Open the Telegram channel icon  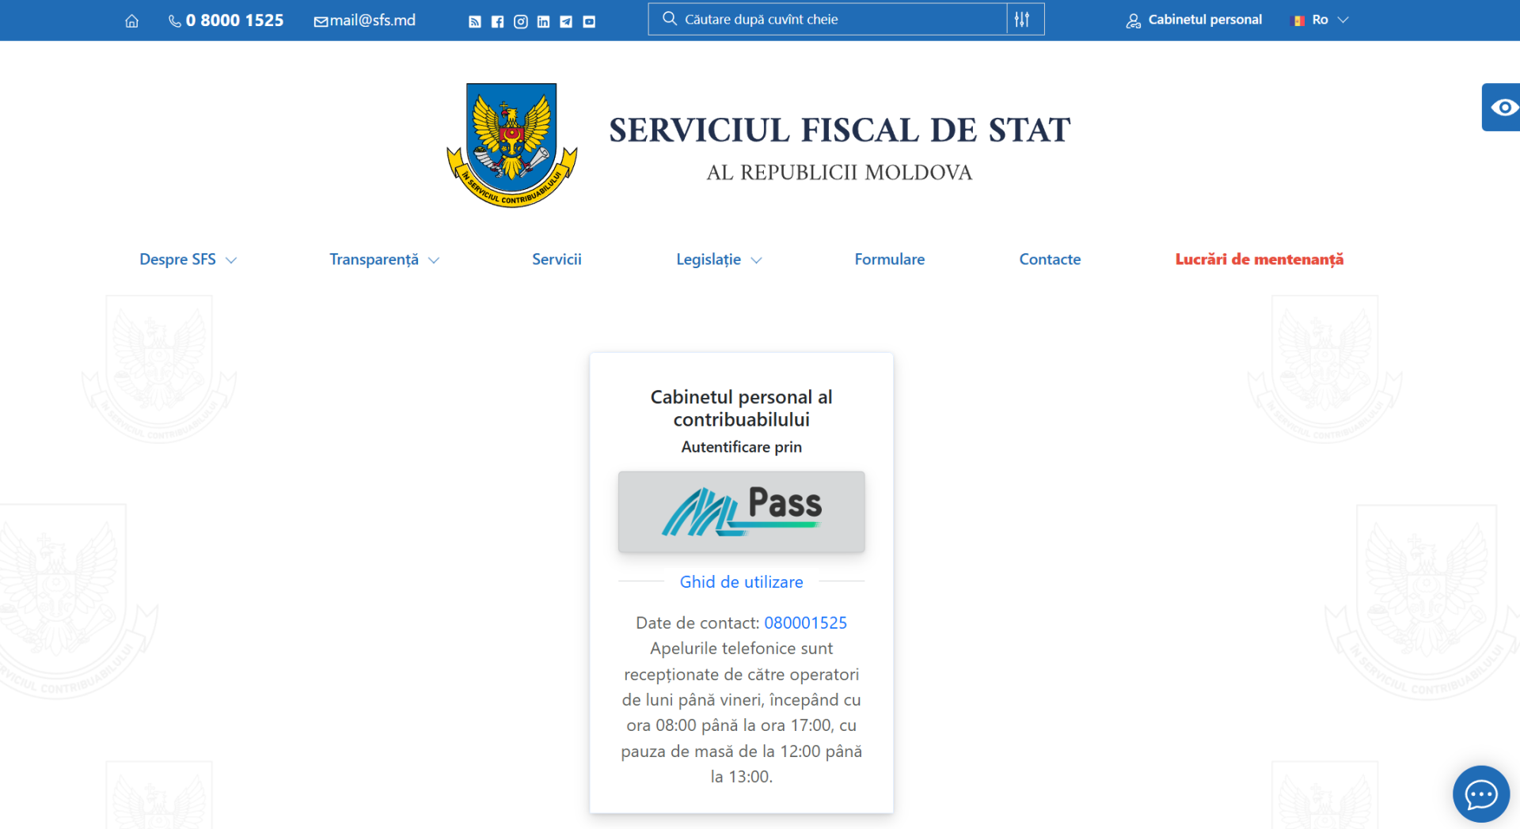click(566, 21)
